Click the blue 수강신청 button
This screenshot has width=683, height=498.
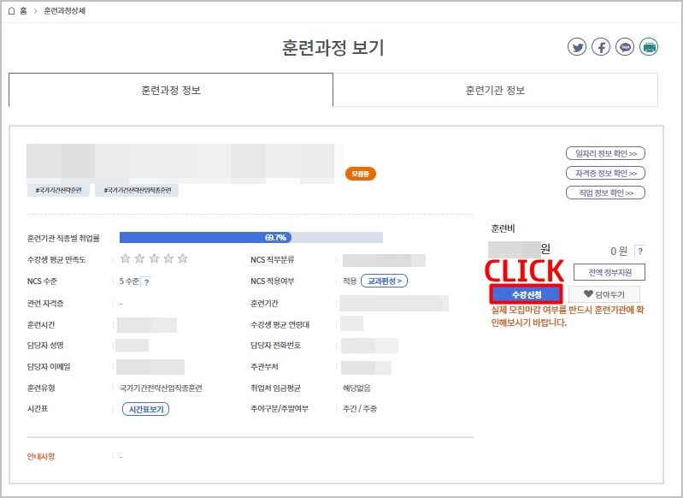pos(527,294)
